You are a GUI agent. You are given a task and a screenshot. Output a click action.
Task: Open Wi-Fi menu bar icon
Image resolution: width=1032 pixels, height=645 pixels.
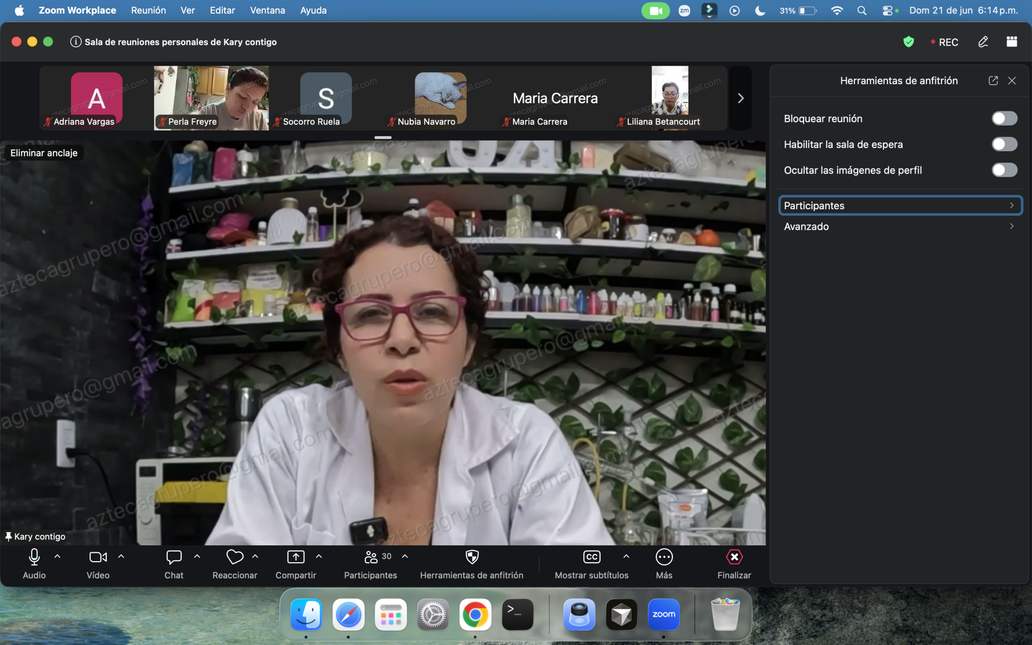pyautogui.click(x=837, y=10)
